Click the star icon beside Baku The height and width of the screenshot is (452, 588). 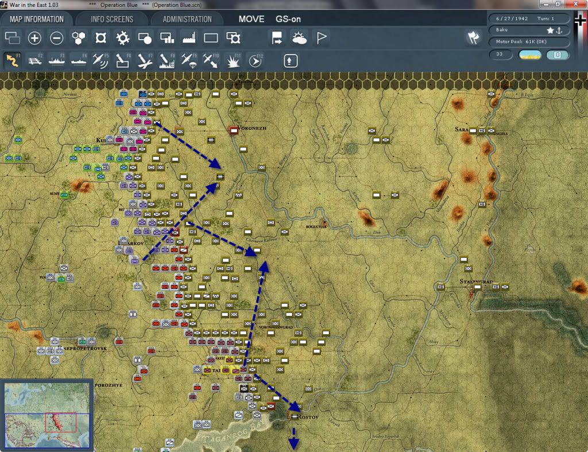click(x=550, y=30)
